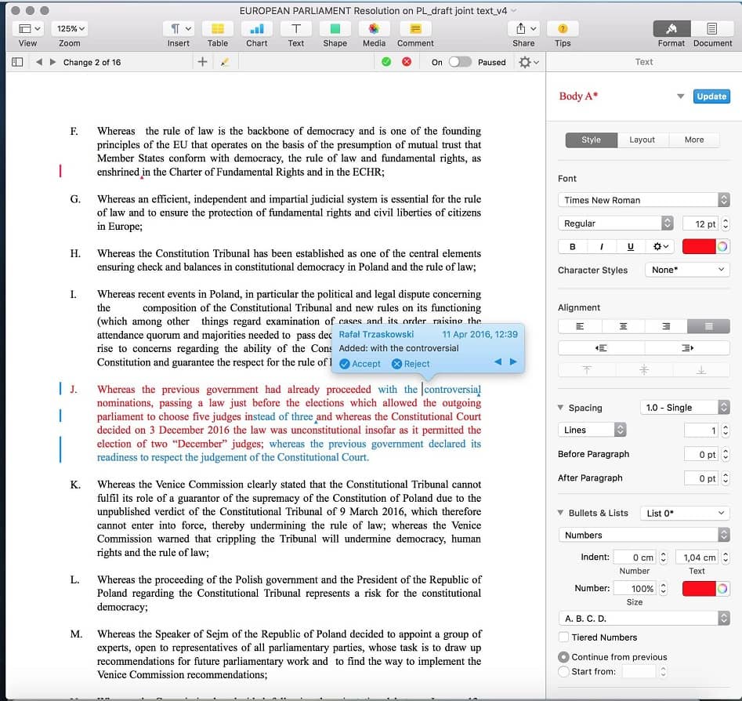Open the Chart insertion tool
742x701 pixels.
pyautogui.click(x=256, y=29)
